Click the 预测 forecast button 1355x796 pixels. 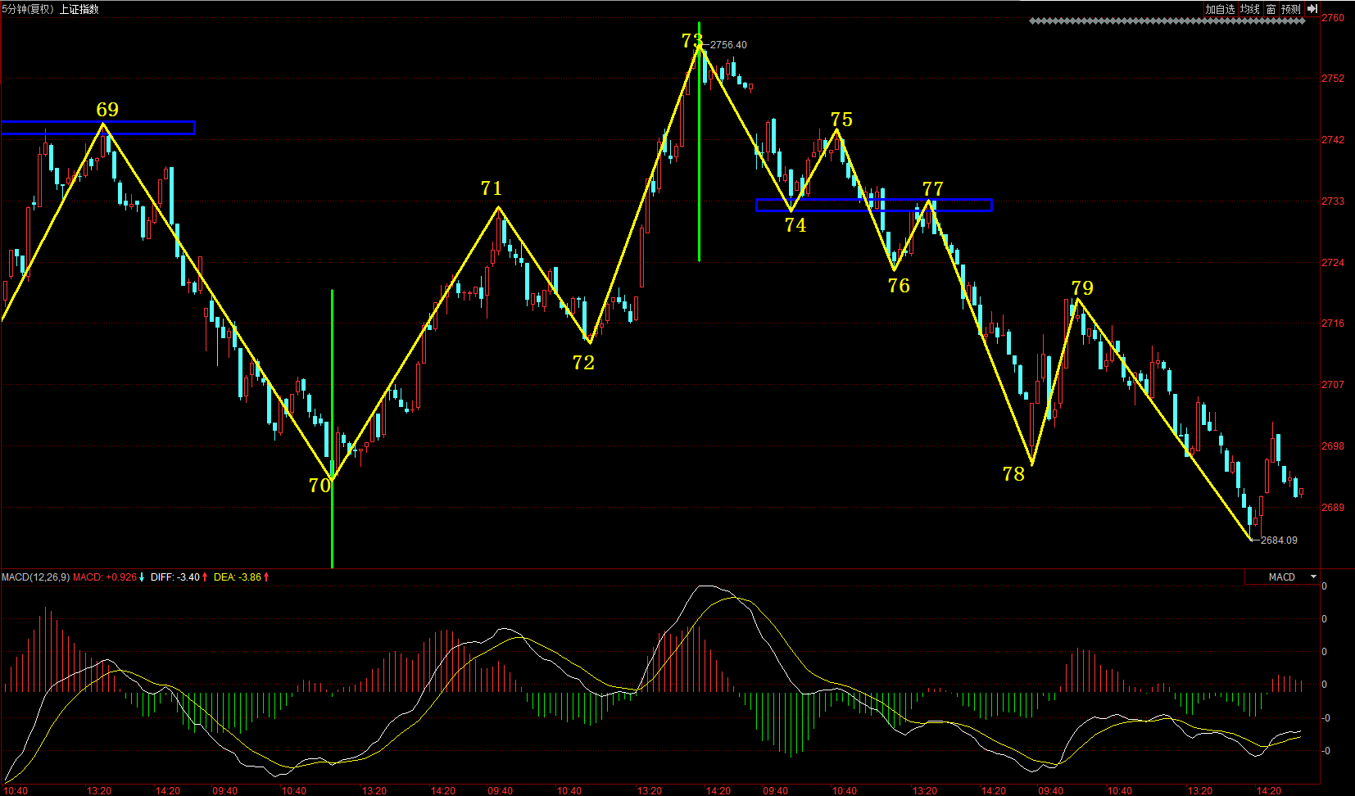(x=1290, y=9)
